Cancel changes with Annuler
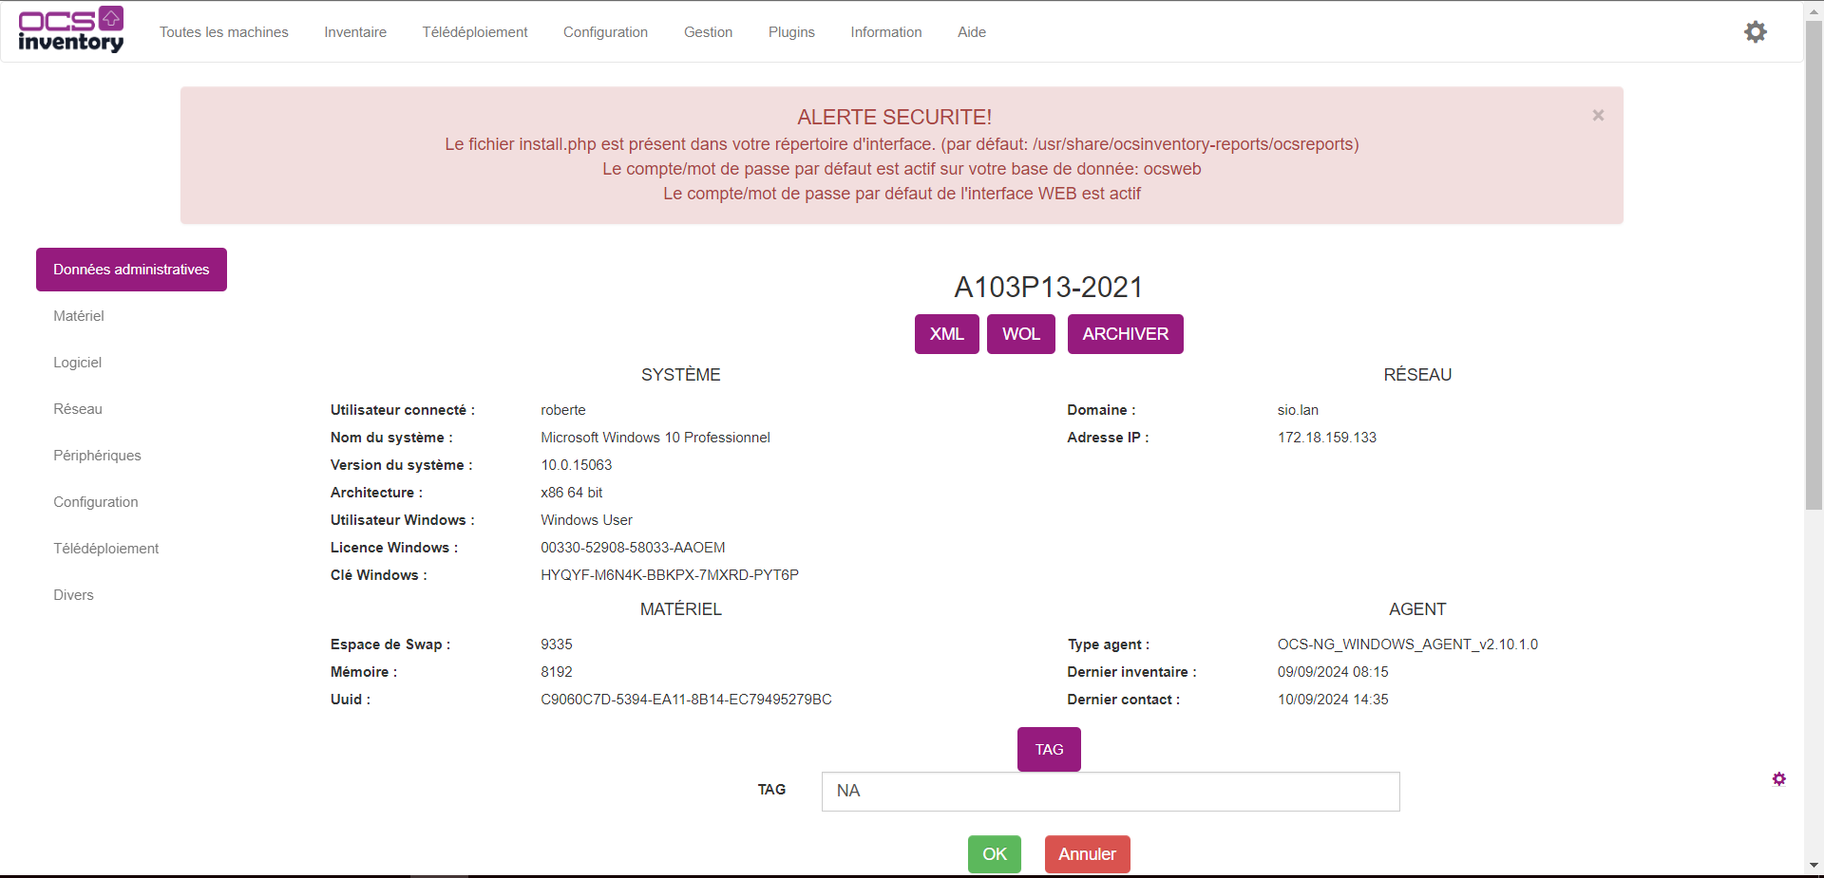The height and width of the screenshot is (878, 1824). tap(1086, 853)
